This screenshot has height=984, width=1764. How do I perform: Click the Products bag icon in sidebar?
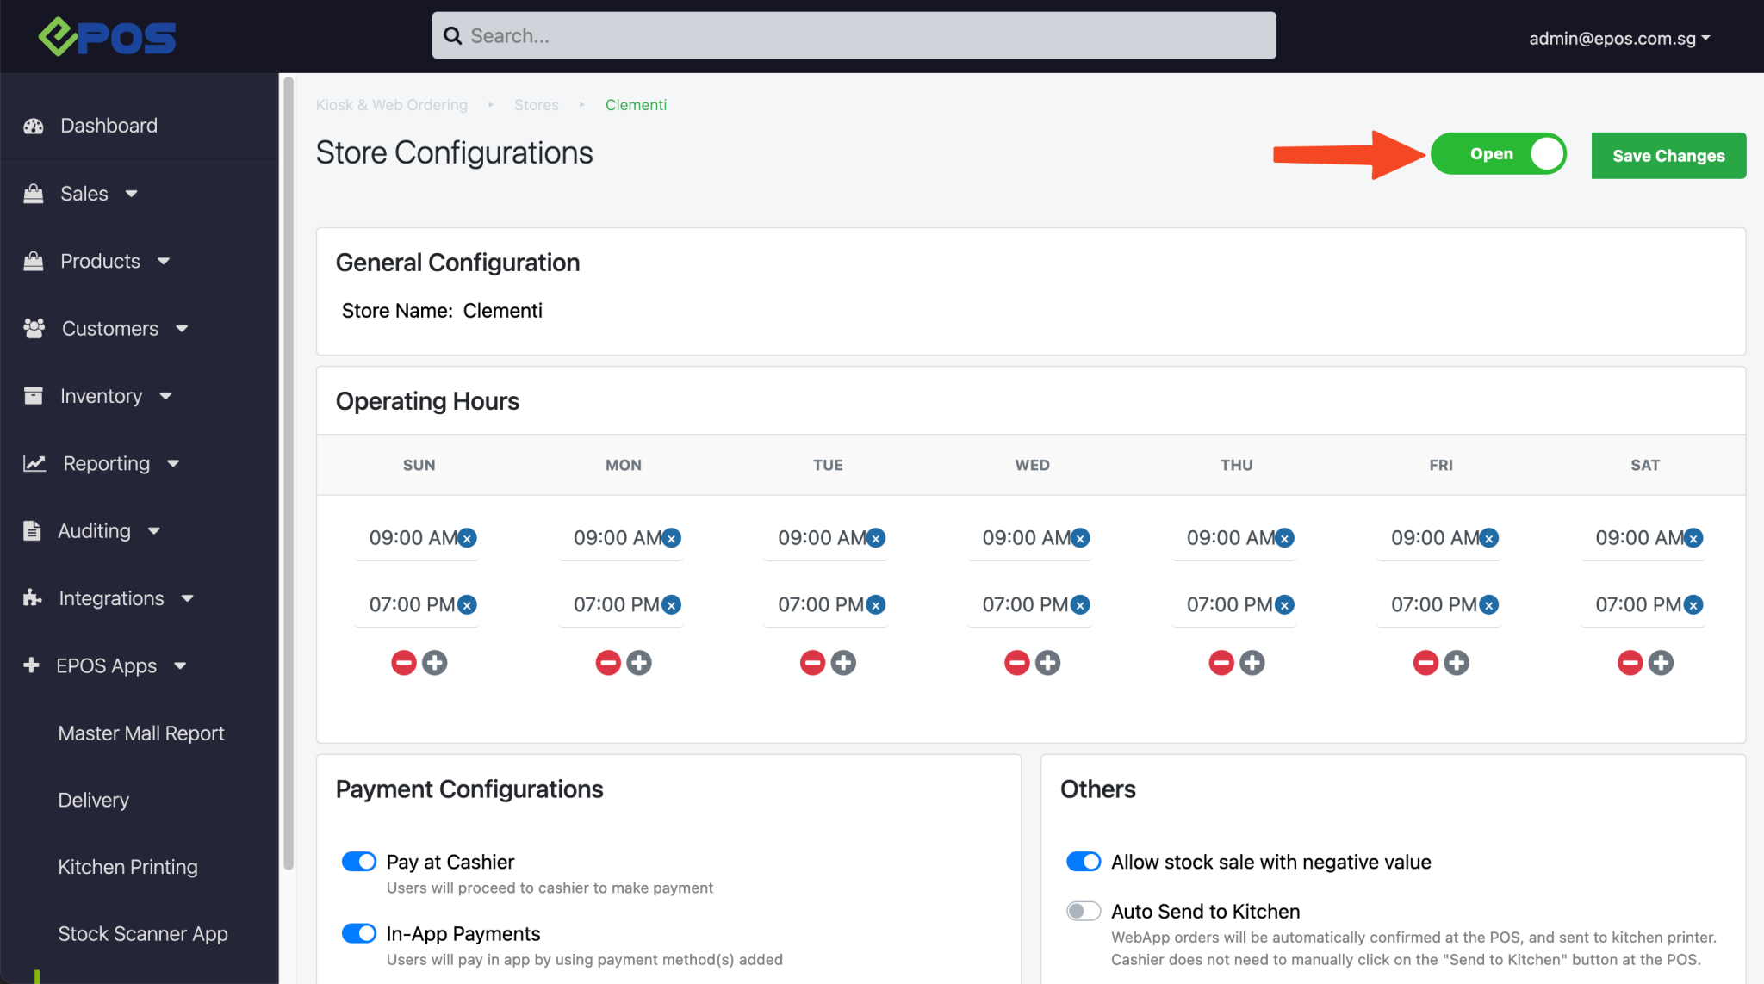(x=34, y=261)
